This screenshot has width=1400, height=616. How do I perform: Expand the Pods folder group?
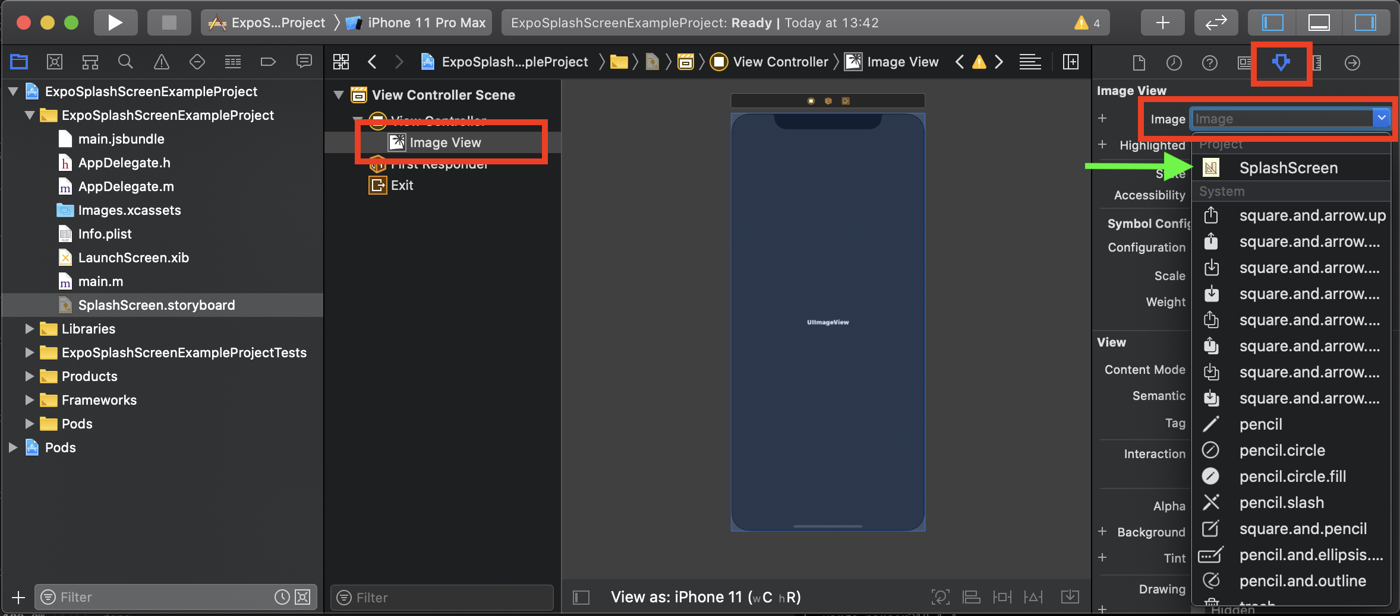tap(29, 424)
